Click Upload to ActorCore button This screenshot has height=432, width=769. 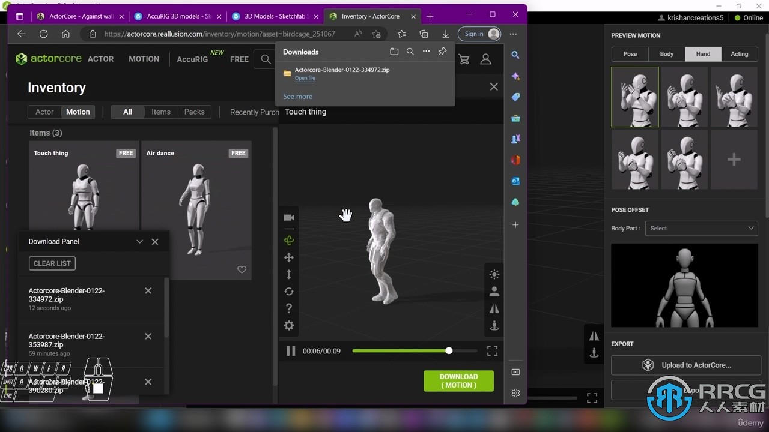tap(687, 365)
